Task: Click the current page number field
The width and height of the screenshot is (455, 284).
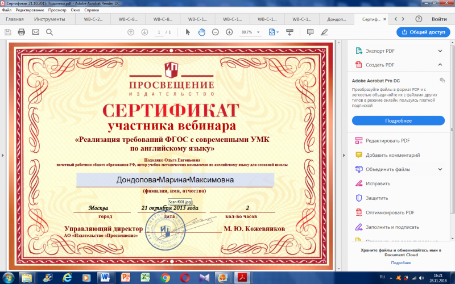Action: click(x=159, y=32)
